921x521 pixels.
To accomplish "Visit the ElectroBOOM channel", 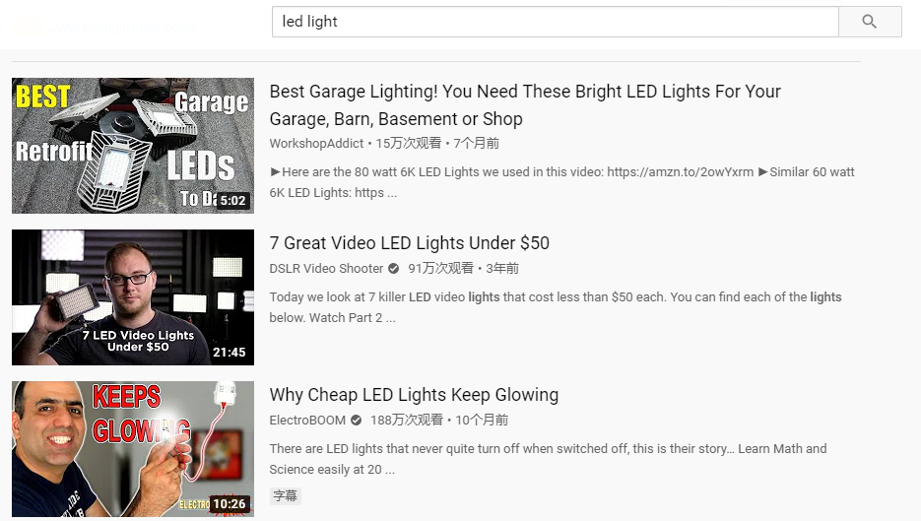I will pyautogui.click(x=307, y=421).
